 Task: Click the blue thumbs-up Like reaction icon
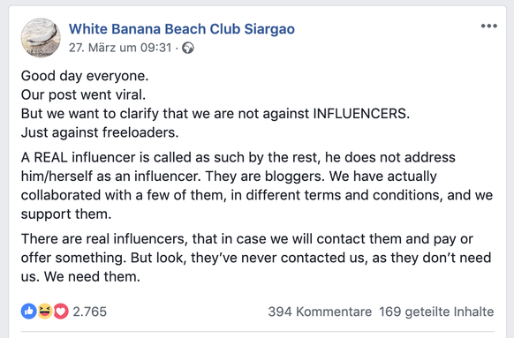point(28,312)
